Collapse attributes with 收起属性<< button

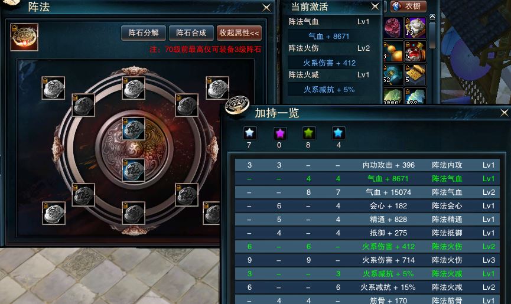pos(239,33)
